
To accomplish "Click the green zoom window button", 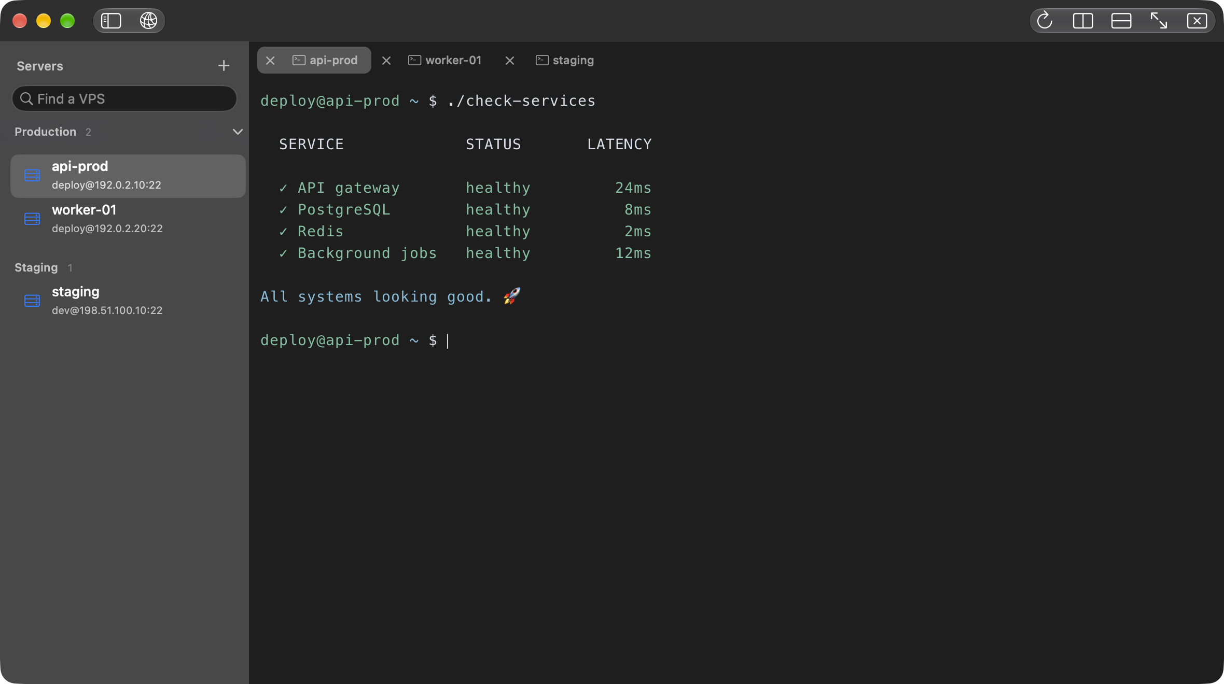I will click(67, 21).
